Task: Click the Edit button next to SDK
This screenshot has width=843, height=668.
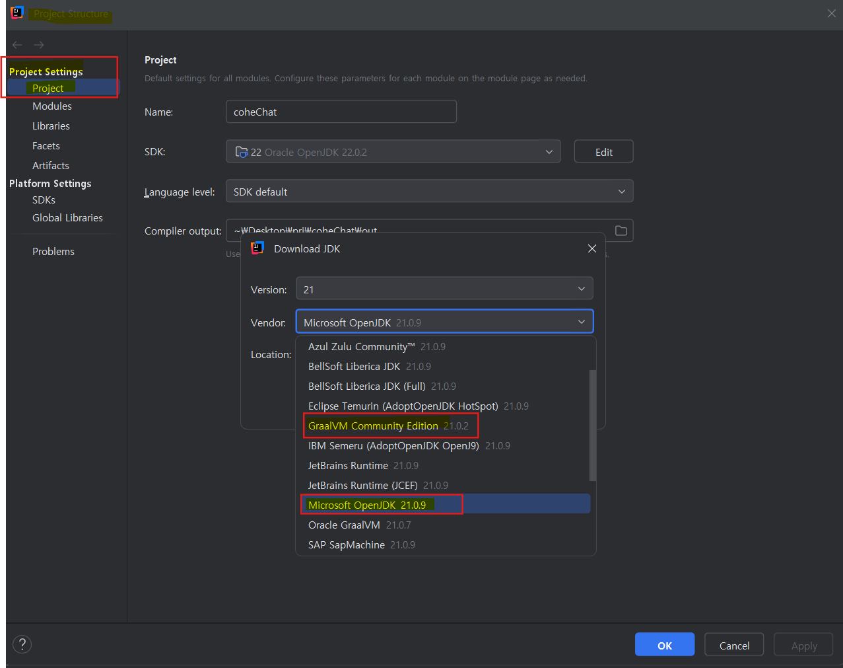Action: tap(604, 151)
